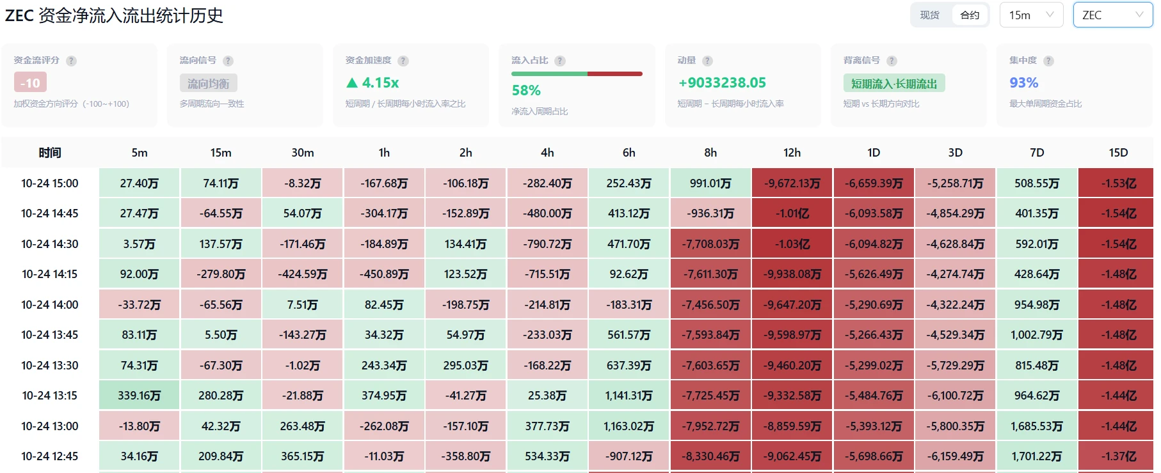Viewport: 1161px width, 473px height.
Task: Open help icon next to 资金流评分
Action: [x=72, y=61]
